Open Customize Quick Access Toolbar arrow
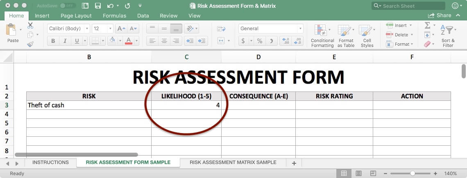 click(140, 6)
